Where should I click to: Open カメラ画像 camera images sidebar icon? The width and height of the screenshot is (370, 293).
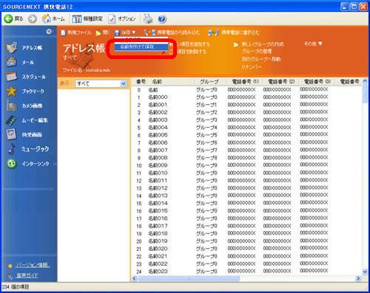point(12,106)
